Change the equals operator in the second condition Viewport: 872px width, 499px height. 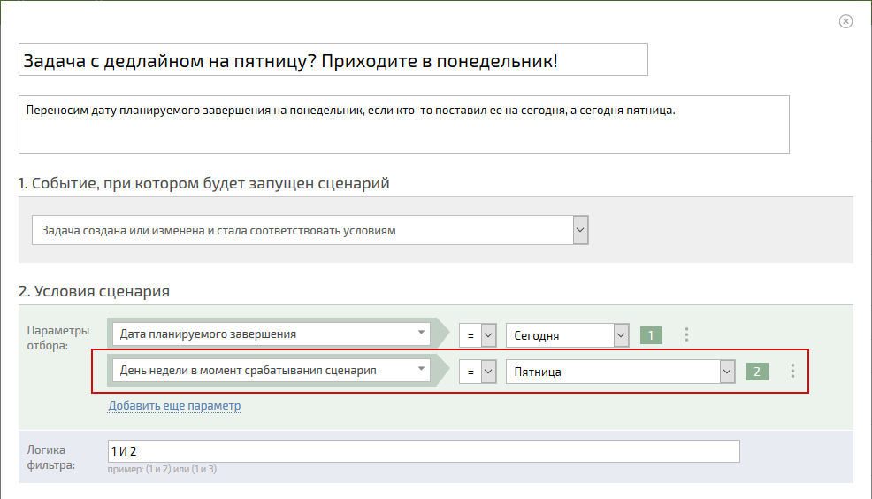point(478,372)
